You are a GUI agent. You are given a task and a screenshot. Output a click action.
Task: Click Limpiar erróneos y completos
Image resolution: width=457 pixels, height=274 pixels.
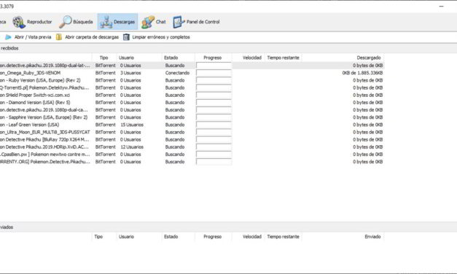(157, 37)
